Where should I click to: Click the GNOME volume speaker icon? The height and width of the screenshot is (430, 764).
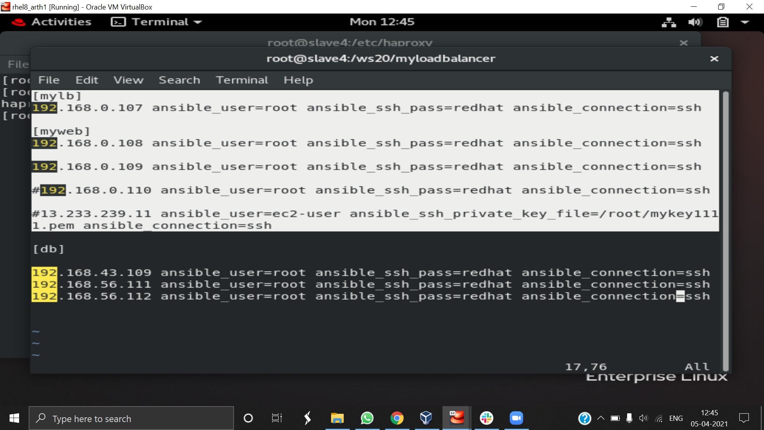[695, 22]
